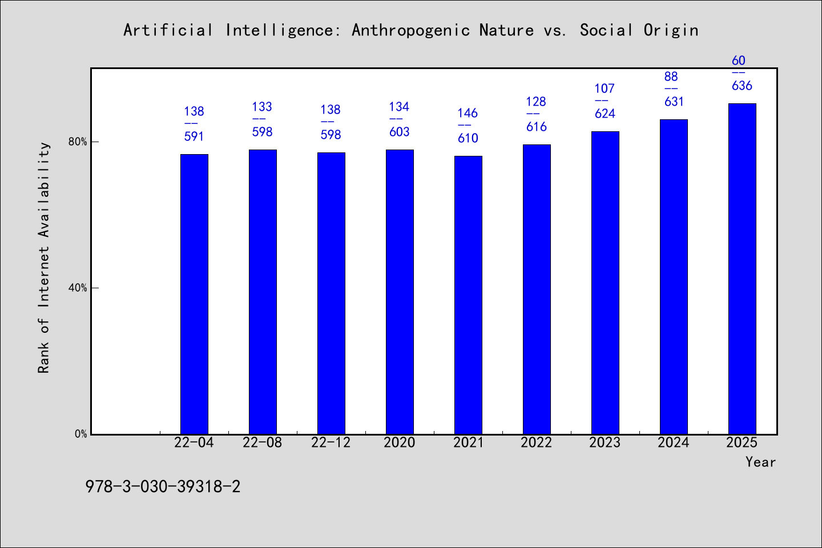Click the 2020 axis label

(400, 442)
